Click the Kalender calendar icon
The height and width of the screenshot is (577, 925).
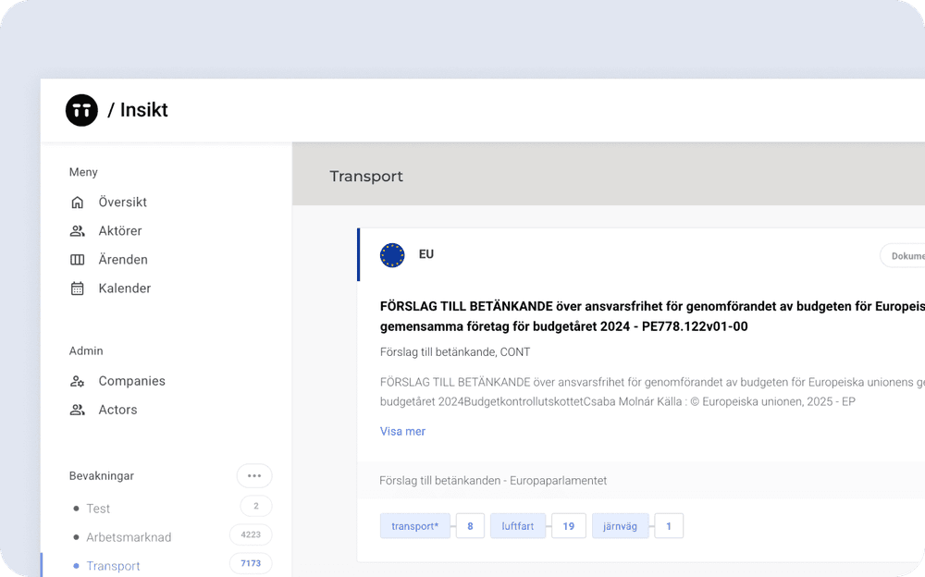(x=78, y=288)
